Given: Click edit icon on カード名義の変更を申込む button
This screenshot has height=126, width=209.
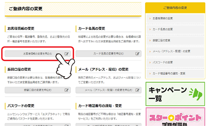Looking at the screenshot, I should point(137,54).
